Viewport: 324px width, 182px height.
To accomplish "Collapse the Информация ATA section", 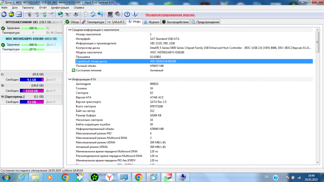I will (70, 79).
